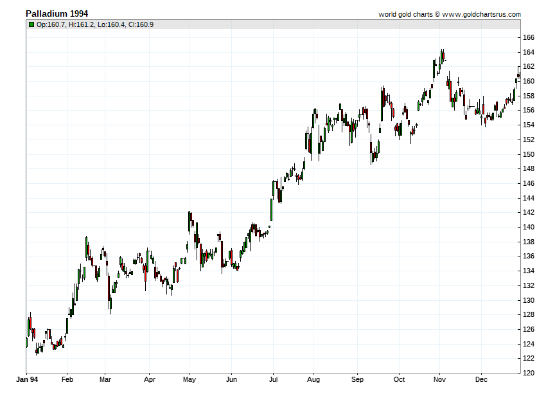Click the 142 price axis label
Viewport: 546px width, 396px height.
[x=529, y=212]
